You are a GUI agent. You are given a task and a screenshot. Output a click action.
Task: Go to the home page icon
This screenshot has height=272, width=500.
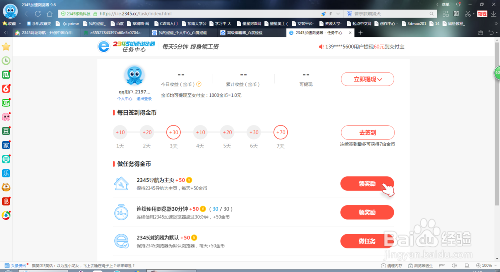(49, 14)
